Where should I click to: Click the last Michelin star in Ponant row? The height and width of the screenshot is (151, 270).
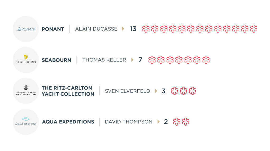[254, 29]
